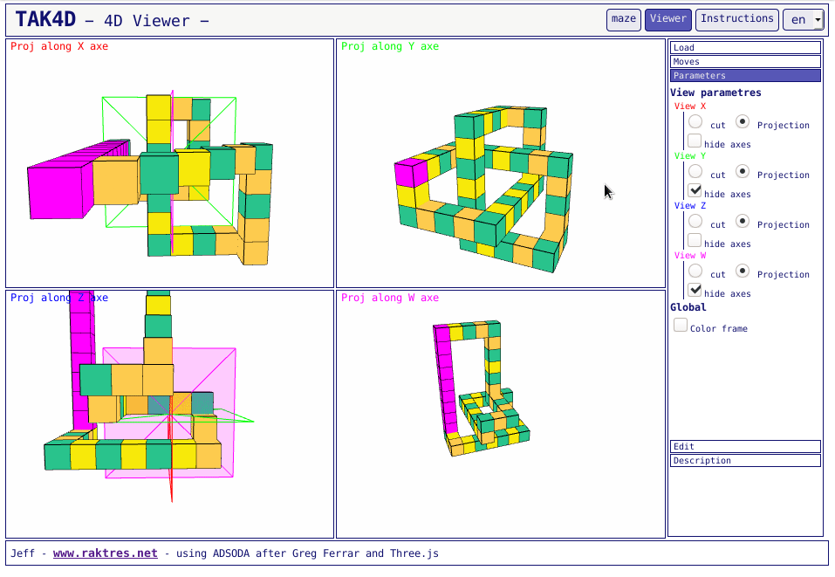Switch to the maze tab
835x577 pixels.
click(x=623, y=19)
